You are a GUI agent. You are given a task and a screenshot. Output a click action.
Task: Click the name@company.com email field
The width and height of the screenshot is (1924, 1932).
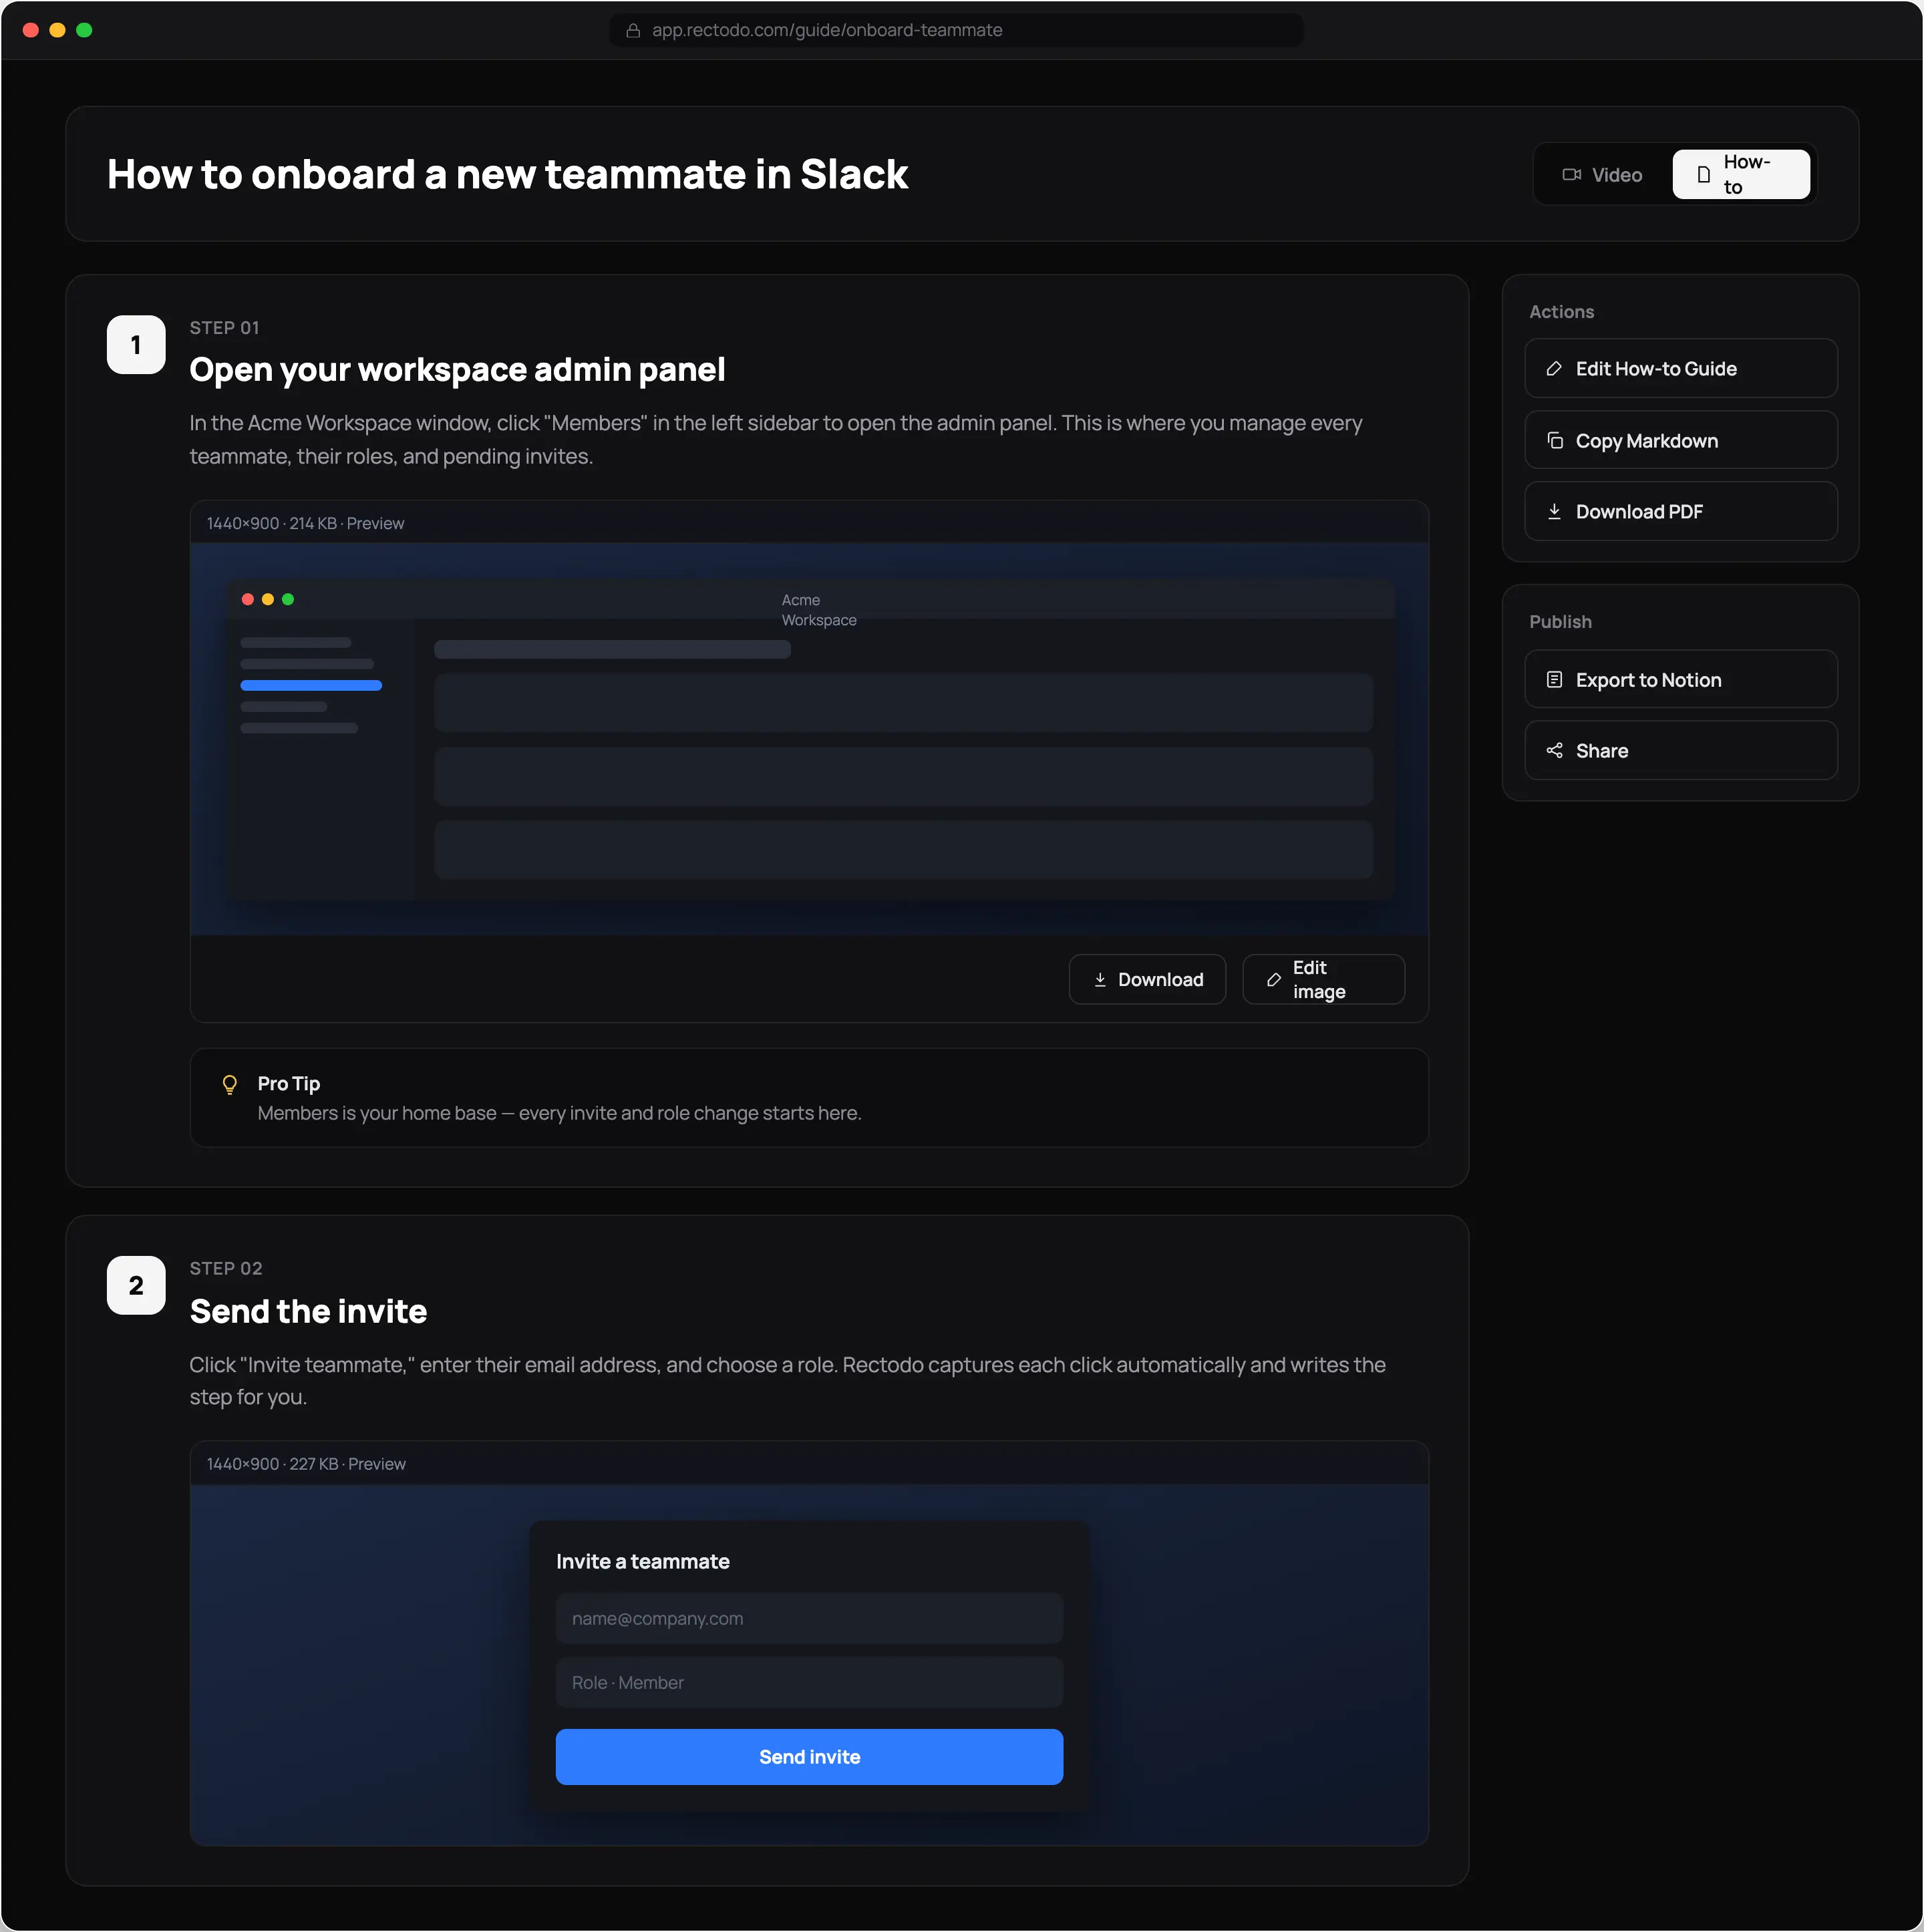tap(809, 1619)
